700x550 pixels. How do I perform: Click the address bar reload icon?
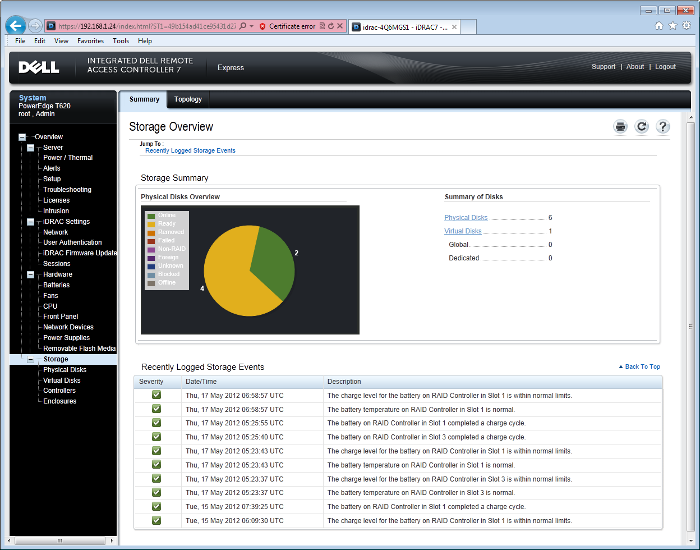(331, 26)
